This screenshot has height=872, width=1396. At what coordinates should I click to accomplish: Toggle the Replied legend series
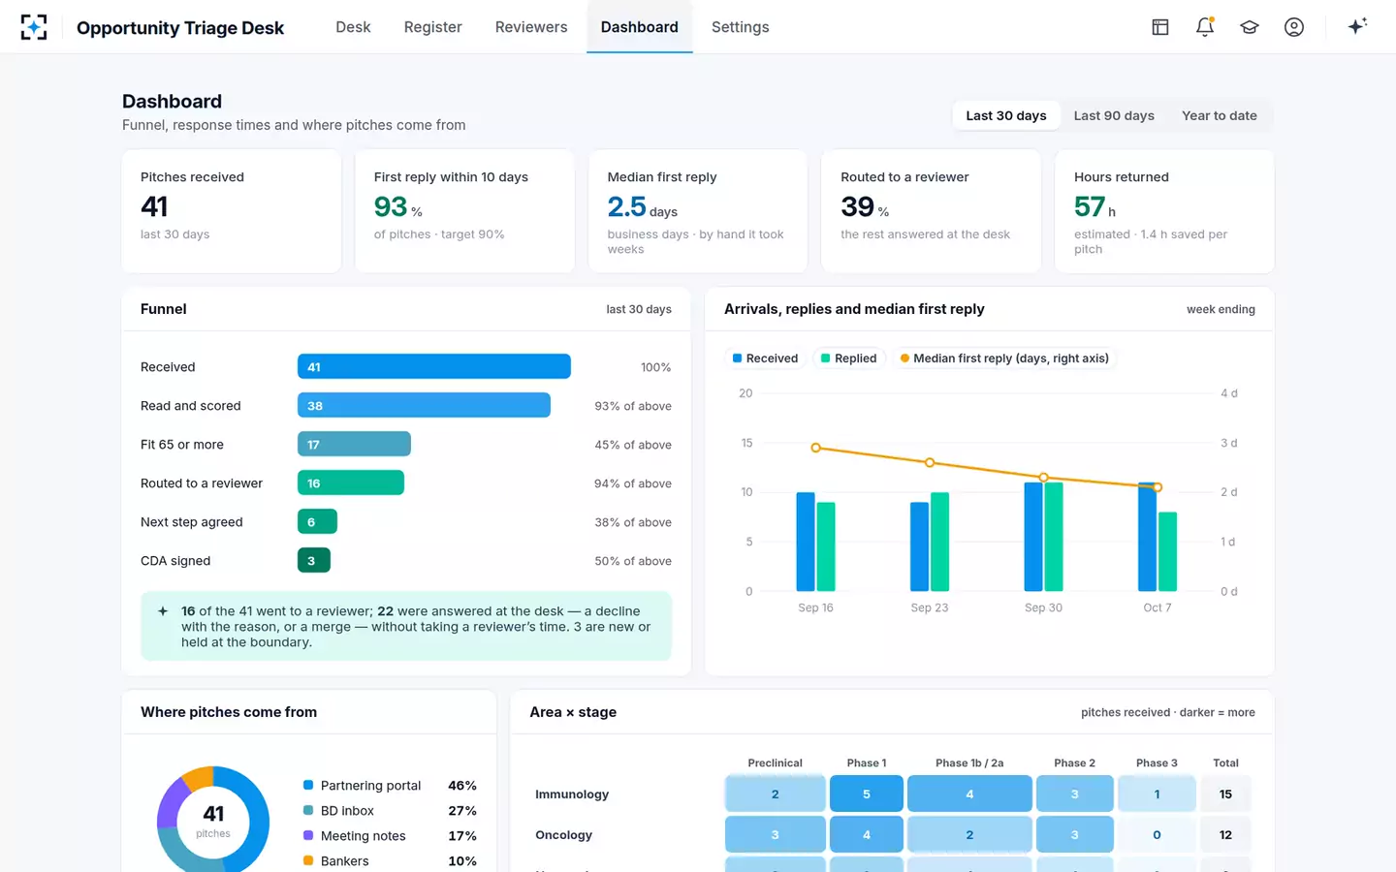848,358
